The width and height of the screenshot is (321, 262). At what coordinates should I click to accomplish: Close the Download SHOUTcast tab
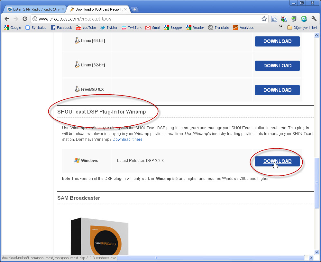(x=125, y=9)
